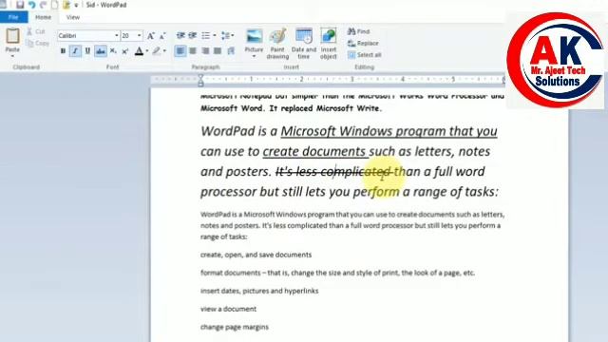Select Align text left
This screenshot has height=342, width=608.
[x=180, y=50]
